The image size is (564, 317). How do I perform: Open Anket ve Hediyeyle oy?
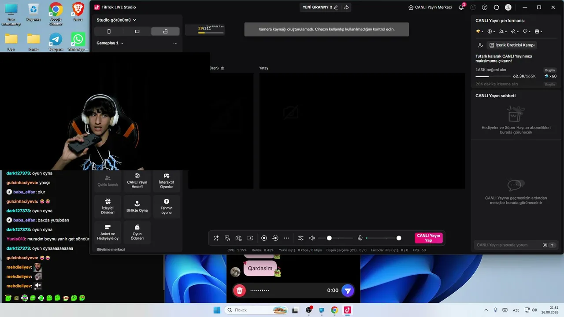coord(108,232)
